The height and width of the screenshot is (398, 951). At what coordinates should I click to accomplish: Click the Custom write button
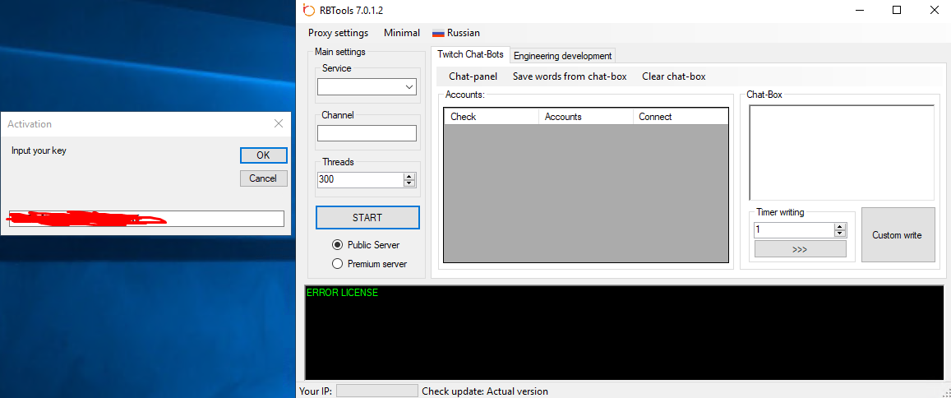point(898,235)
